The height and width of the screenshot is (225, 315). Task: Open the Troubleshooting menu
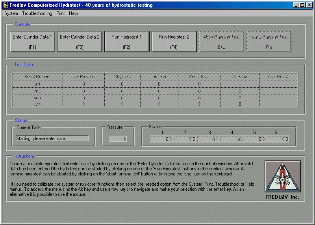click(37, 13)
